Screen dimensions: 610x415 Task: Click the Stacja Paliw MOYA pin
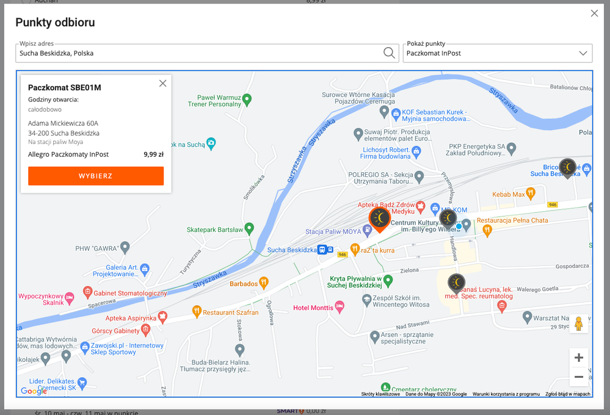(x=367, y=231)
